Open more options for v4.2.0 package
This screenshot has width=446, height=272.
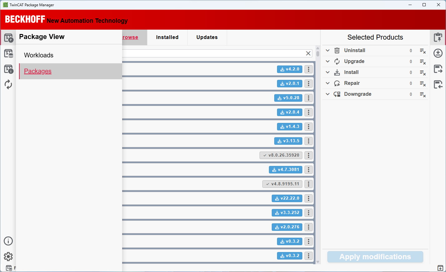[309, 69]
